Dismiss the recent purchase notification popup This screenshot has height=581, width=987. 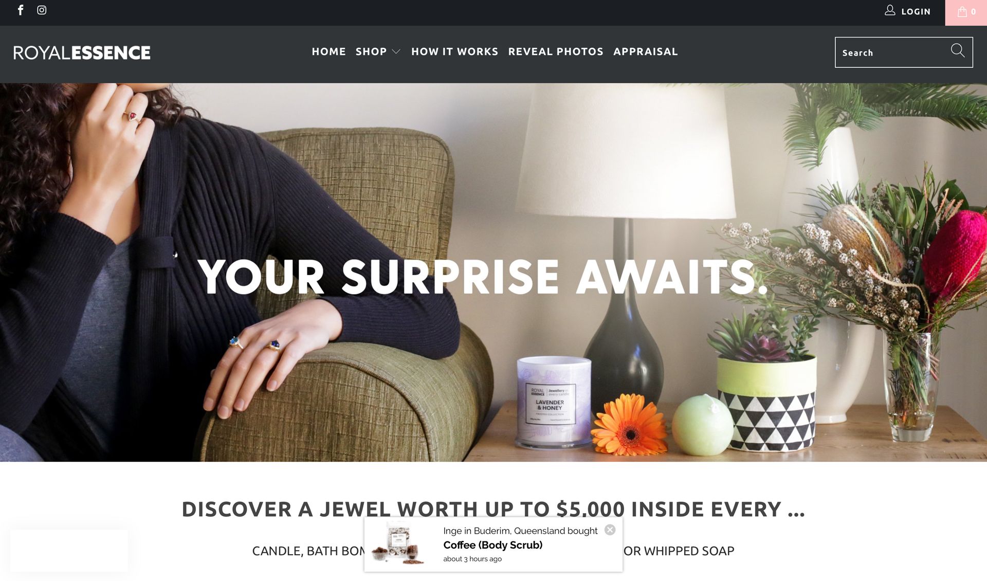610,530
